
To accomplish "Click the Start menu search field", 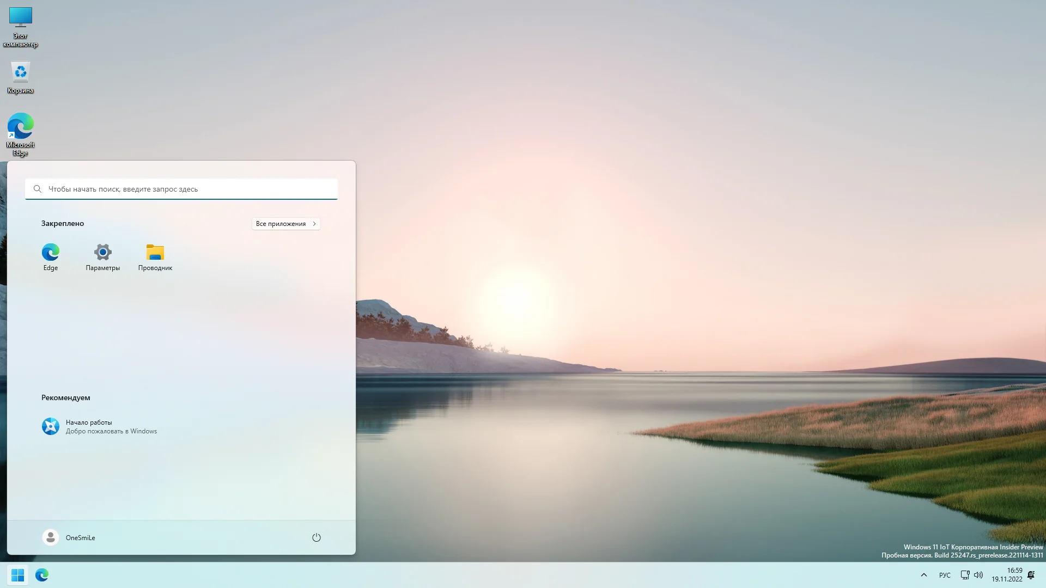I will click(x=181, y=189).
